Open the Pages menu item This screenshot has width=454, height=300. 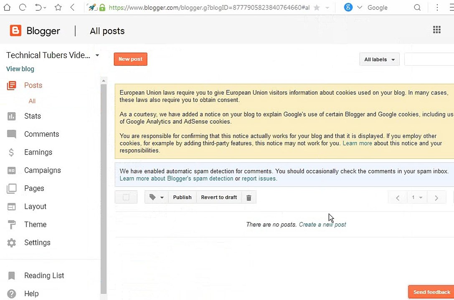click(34, 188)
